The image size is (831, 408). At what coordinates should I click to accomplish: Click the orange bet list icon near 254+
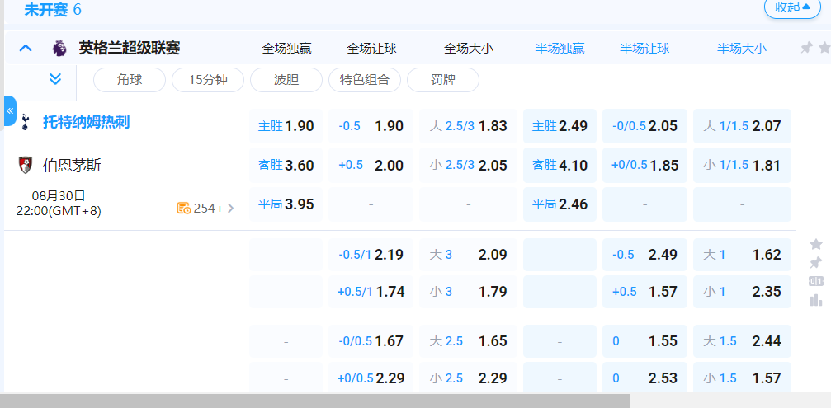tap(183, 208)
